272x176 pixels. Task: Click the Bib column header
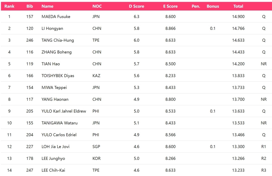(x=30, y=6)
